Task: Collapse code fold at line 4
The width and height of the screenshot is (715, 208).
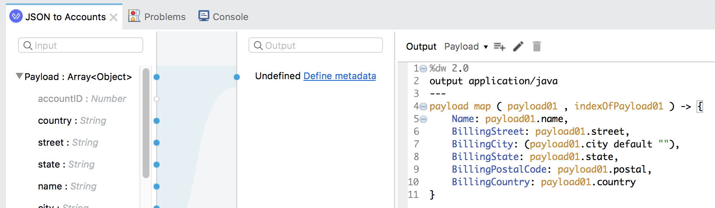Action: [x=423, y=107]
